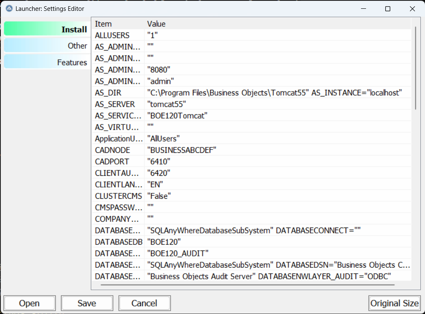Image resolution: width=425 pixels, height=314 pixels.
Task: Click the CLUSTERCMS value "False"
Action: pyautogui.click(x=159, y=196)
